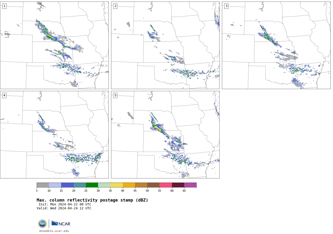Select the yellow 35-40 dBZ swatch
Screen dimensions: 333x234
pos(117,185)
